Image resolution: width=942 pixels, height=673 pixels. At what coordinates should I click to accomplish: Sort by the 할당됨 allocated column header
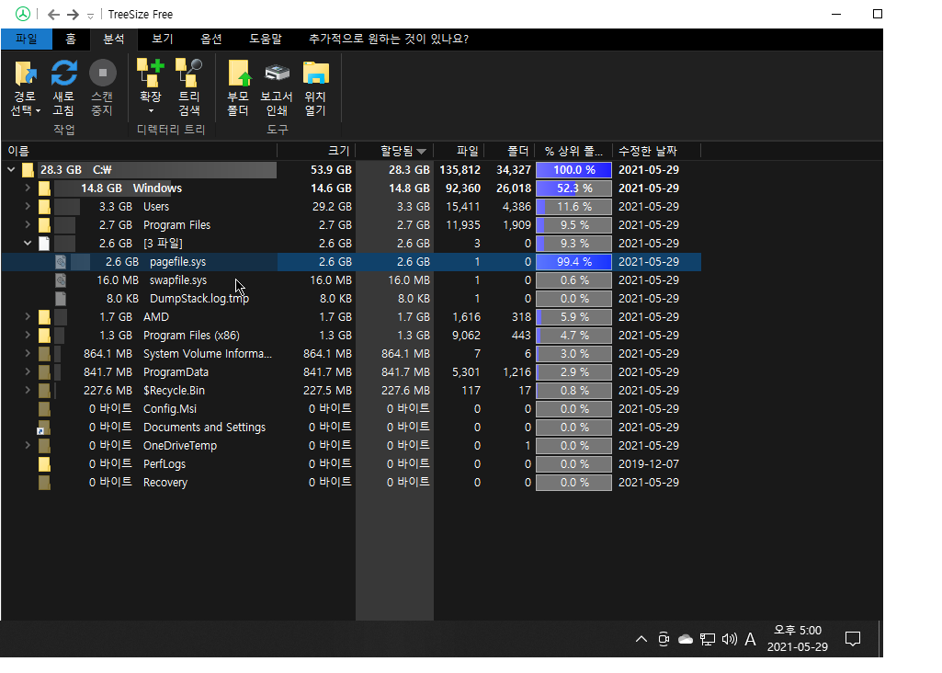(x=395, y=151)
